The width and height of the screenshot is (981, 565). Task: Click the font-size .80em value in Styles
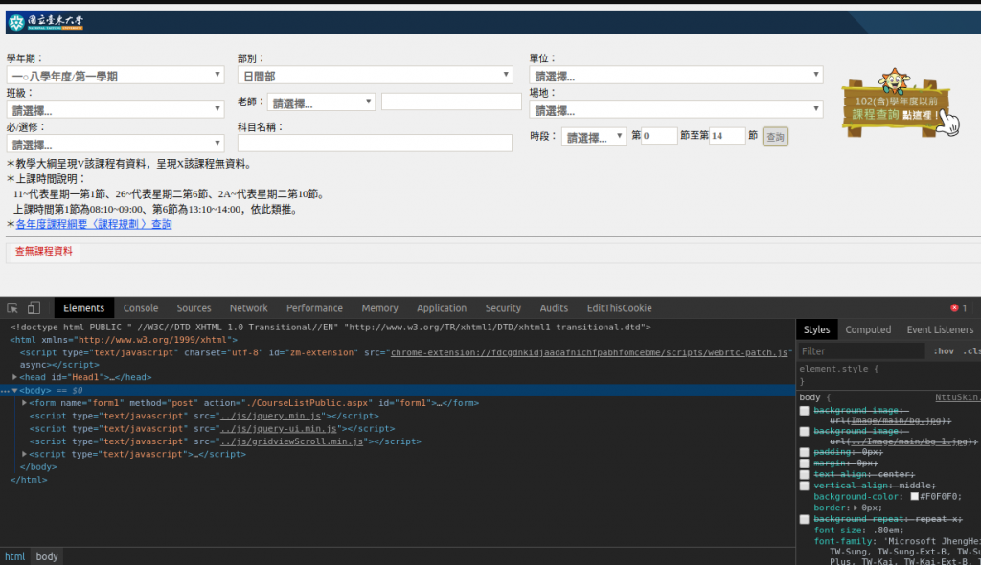pyautogui.click(x=887, y=530)
